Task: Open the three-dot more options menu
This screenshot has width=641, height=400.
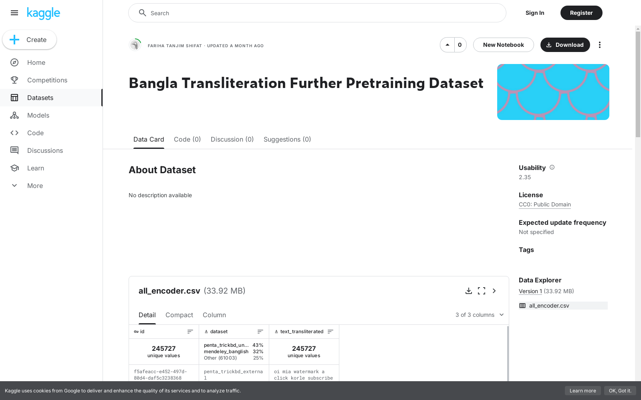Action: (x=600, y=45)
